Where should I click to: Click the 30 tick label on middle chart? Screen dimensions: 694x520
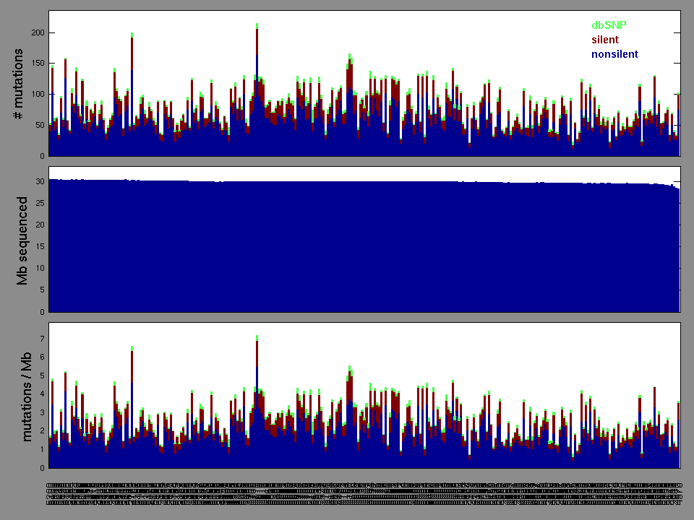coord(40,181)
